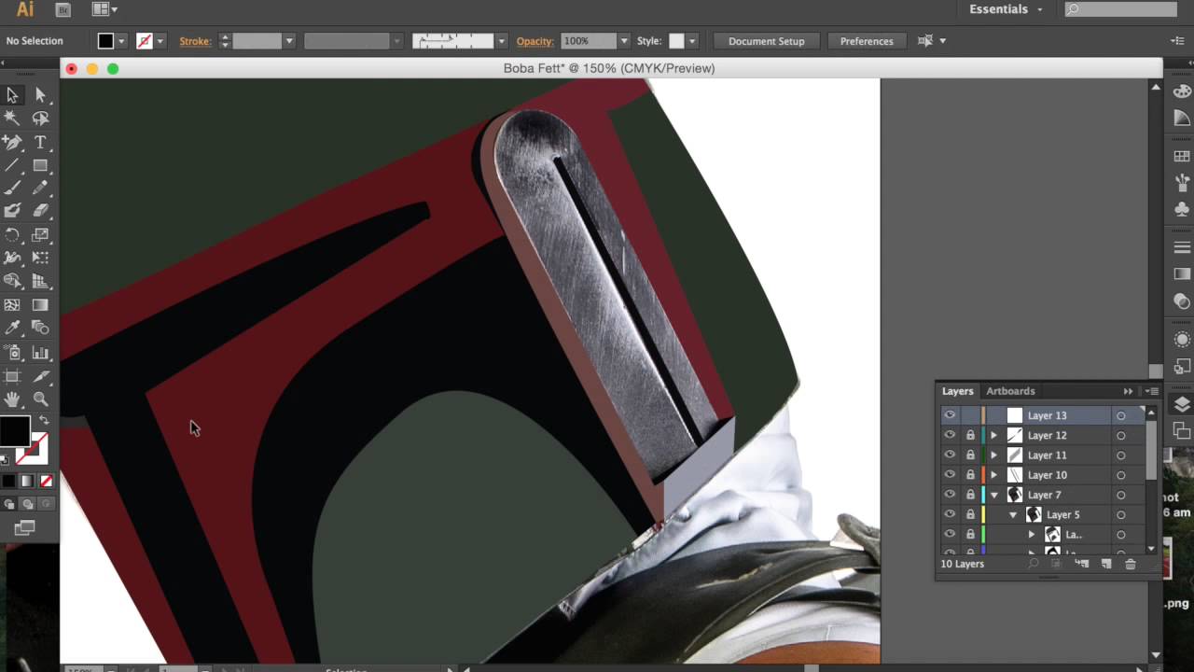Swap fill and stroke colors
The image size is (1194, 672).
[x=44, y=421]
